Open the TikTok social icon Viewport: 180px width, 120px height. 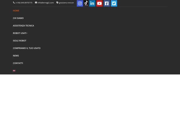[86, 3]
